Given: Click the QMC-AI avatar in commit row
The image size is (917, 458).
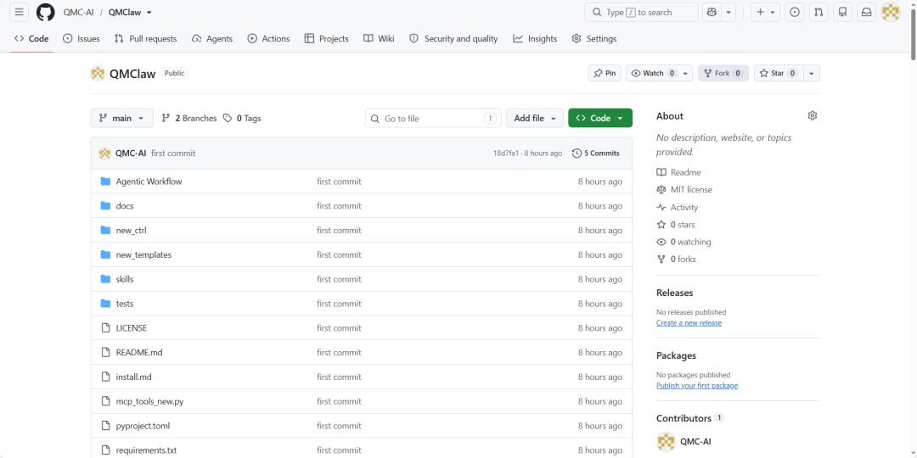Looking at the screenshot, I should (x=104, y=154).
